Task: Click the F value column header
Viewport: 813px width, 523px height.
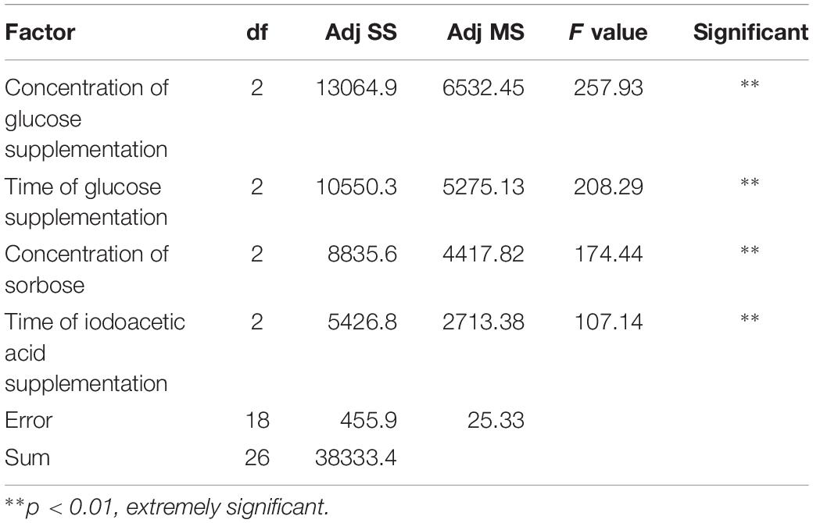Action: (607, 33)
